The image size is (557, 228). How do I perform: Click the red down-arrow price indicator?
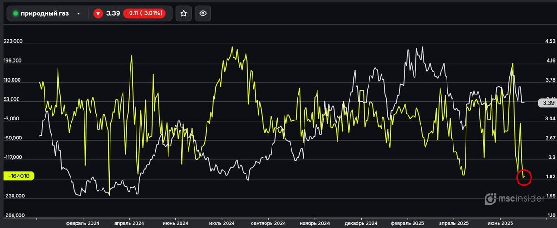[97, 13]
